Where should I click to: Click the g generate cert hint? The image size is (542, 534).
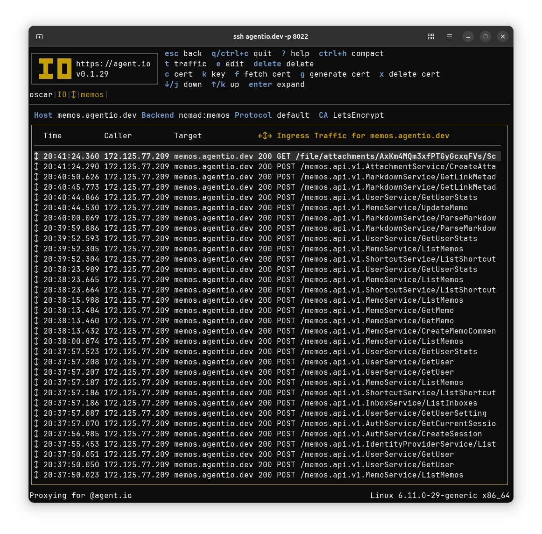click(x=335, y=74)
